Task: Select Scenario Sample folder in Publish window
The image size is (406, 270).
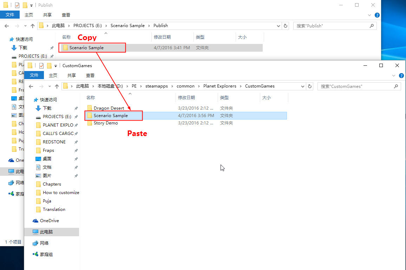Action: 162,48
